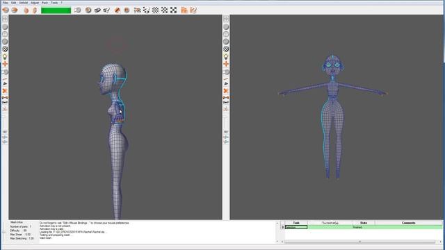The image size is (445, 250).
Task: Click the orange barbell weld icon in right sidebar
Action: 226,97
